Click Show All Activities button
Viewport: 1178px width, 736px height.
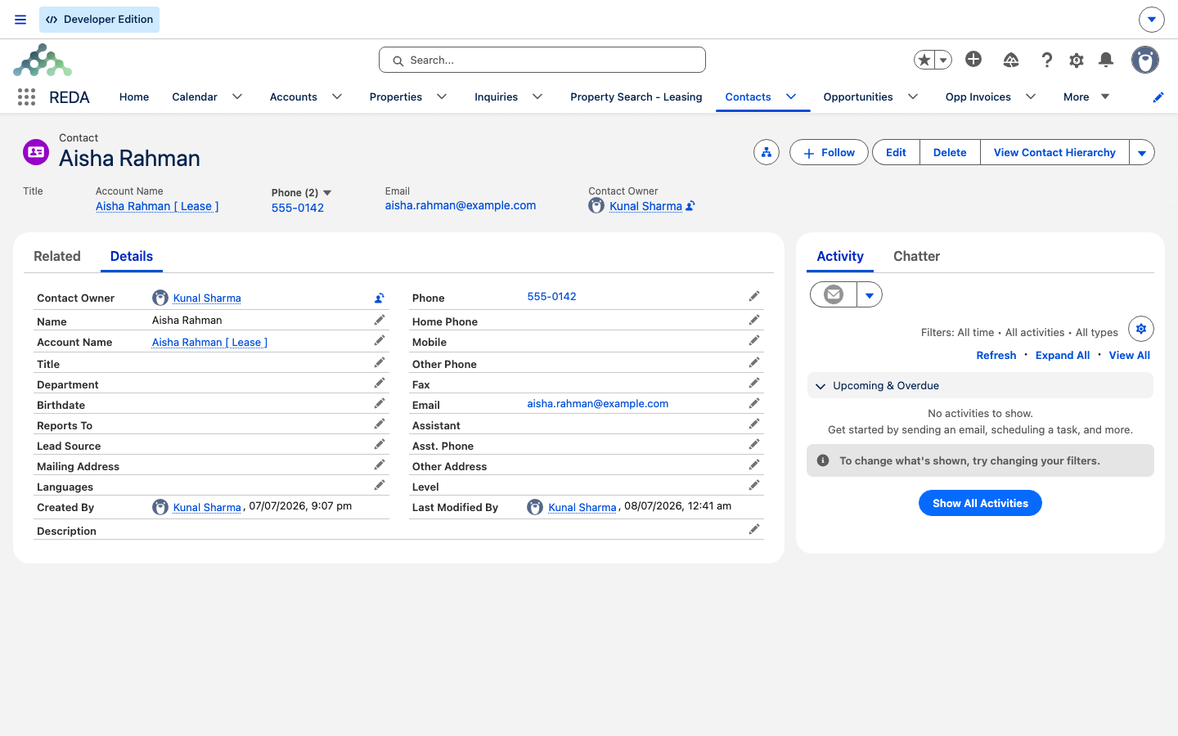click(x=980, y=503)
